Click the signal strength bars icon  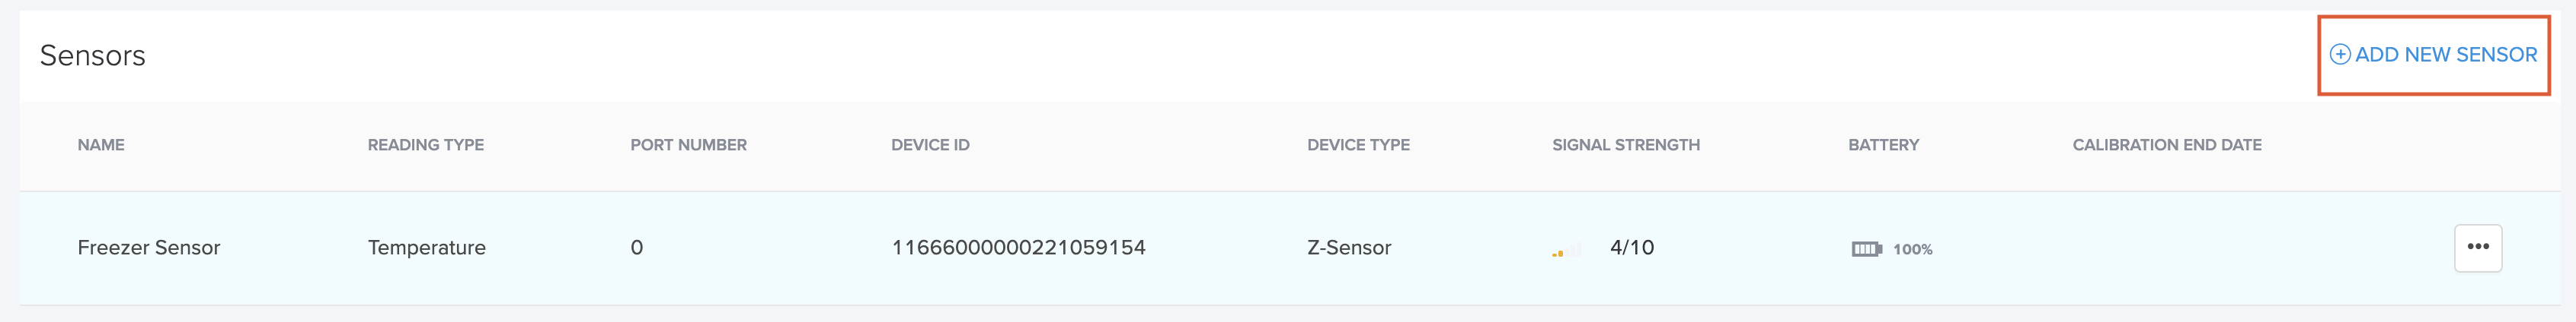pos(1566,249)
